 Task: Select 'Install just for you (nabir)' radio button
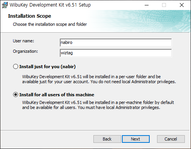15,67
